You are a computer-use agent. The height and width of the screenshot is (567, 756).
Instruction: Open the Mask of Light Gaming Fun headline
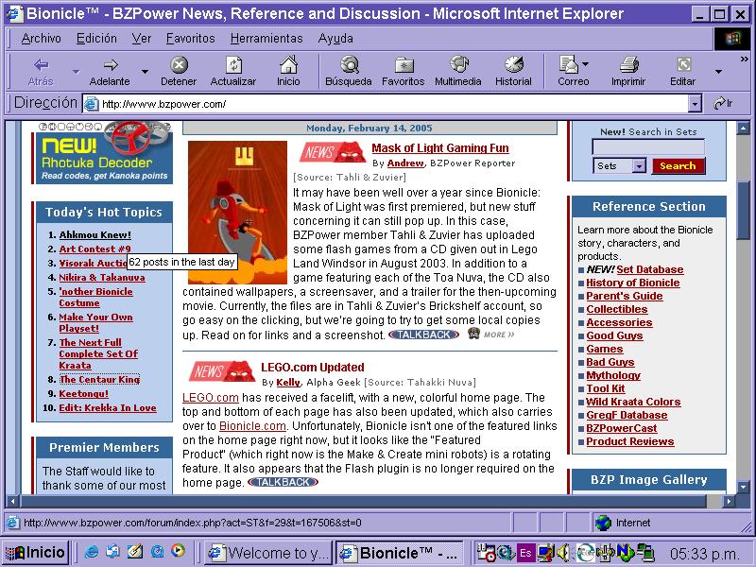[x=440, y=148]
